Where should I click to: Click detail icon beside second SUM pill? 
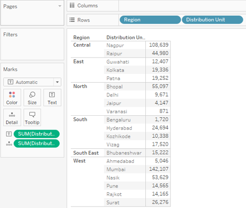pos(9,144)
